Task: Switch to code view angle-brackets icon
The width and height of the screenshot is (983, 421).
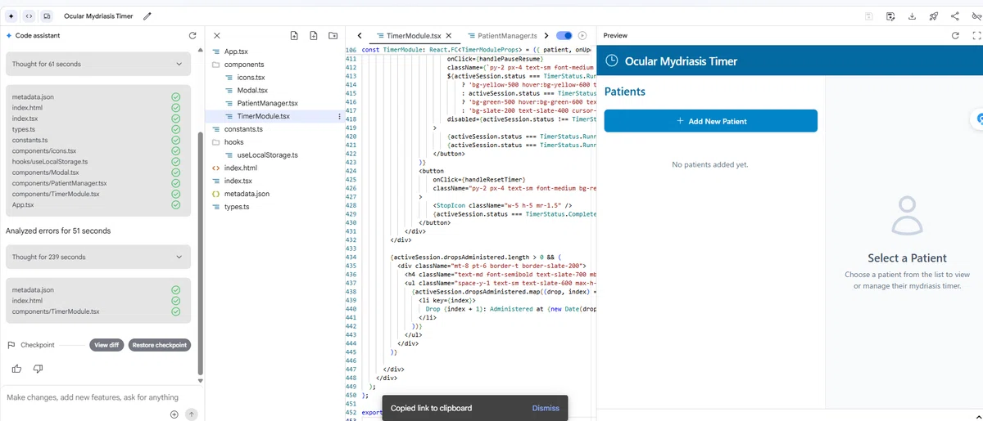Action: [x=29, y=16]
